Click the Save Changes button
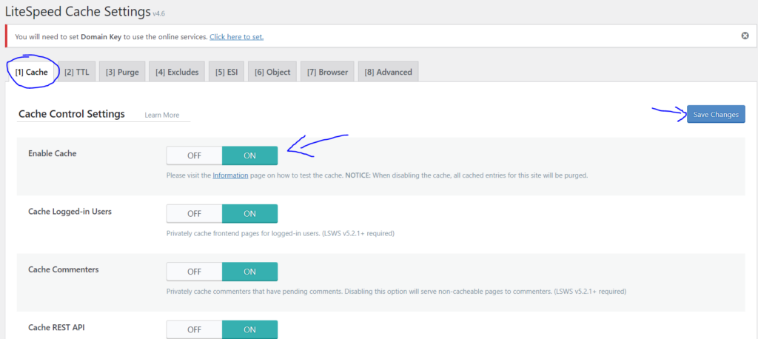This screenshot has height=339, width=758. [x=716, y=115]
